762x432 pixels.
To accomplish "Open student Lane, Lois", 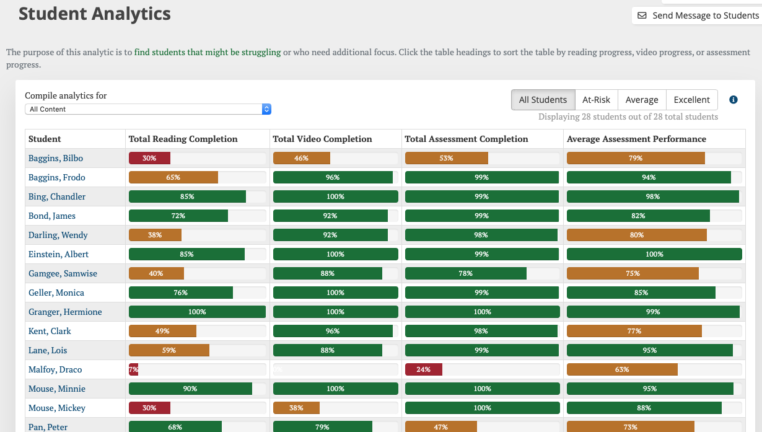I will [48, 350].
